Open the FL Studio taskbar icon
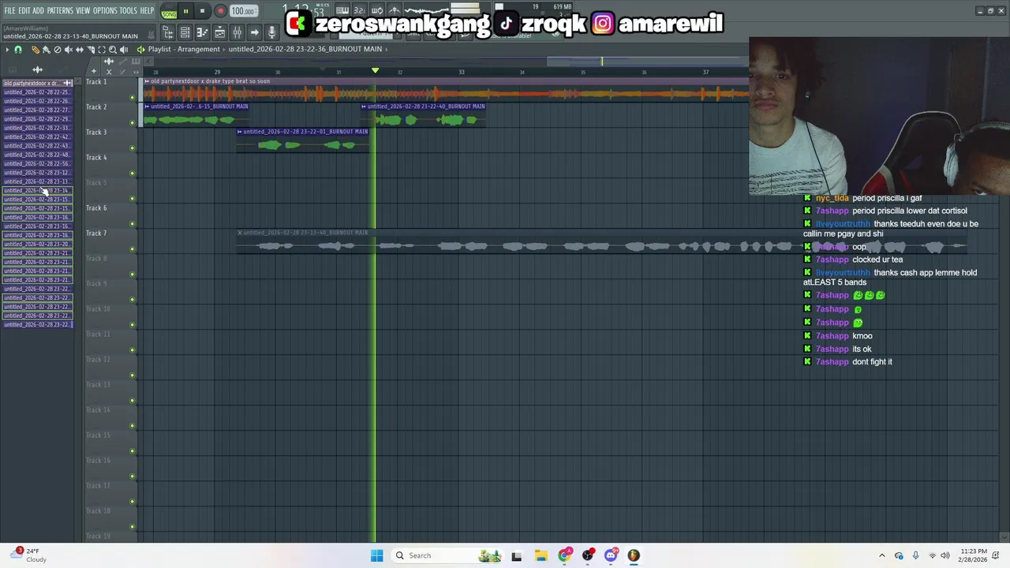 (634, 555)
